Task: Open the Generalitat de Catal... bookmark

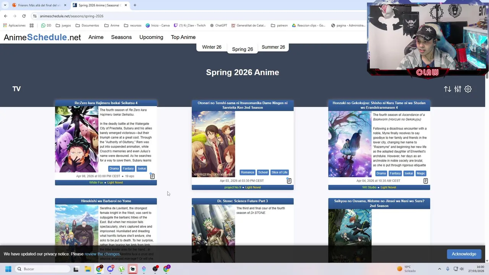Action: pyautogui.click(x=248, y=26)
